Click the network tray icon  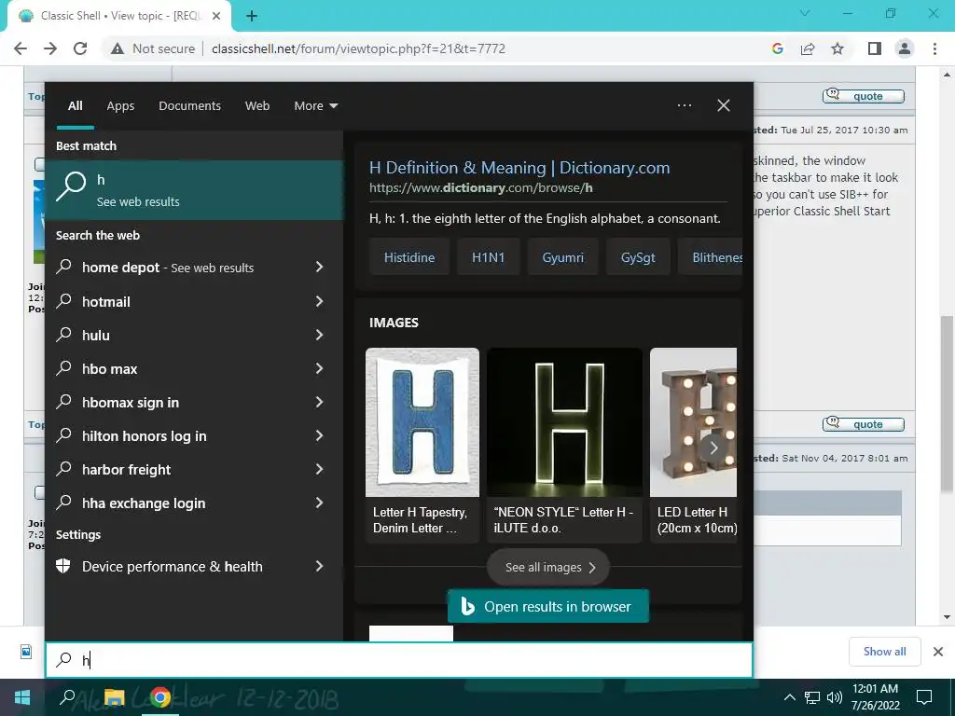click(x=812, y=697)
